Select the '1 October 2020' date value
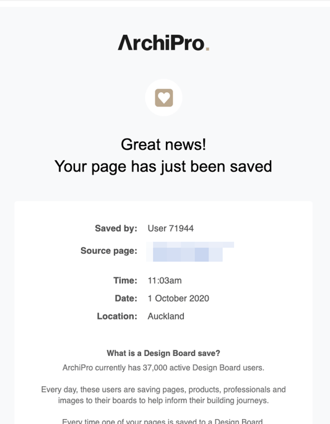The width and height of the screenshot is (330, 424). (178, 298)
